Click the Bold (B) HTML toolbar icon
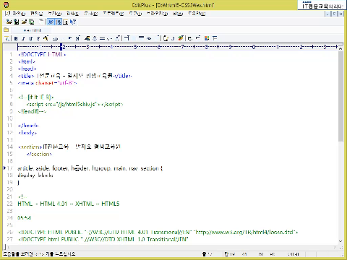The image size is (347, 260). tap(16, 38)
